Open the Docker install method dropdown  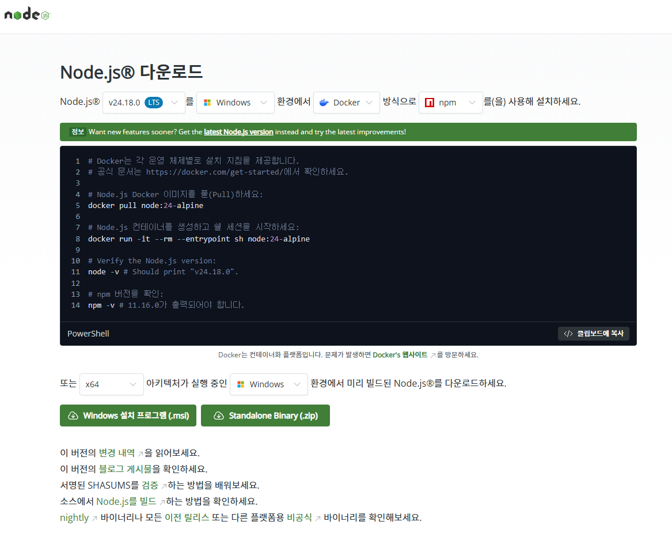pyautogui.click(x=346, y=103)
